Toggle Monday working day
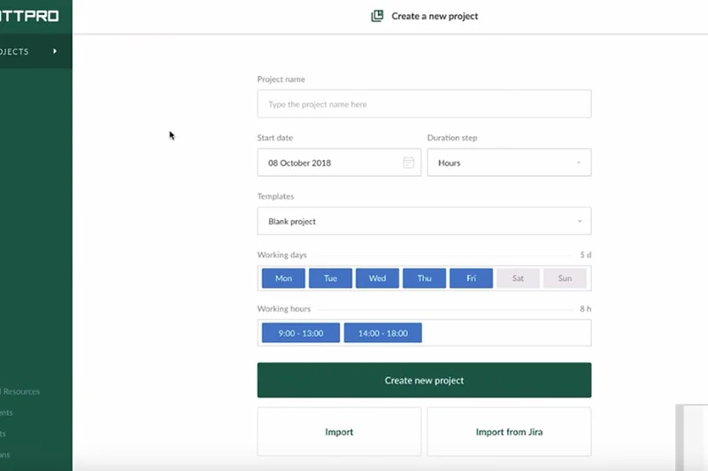 pyautogui.click(x=283, y=278)
